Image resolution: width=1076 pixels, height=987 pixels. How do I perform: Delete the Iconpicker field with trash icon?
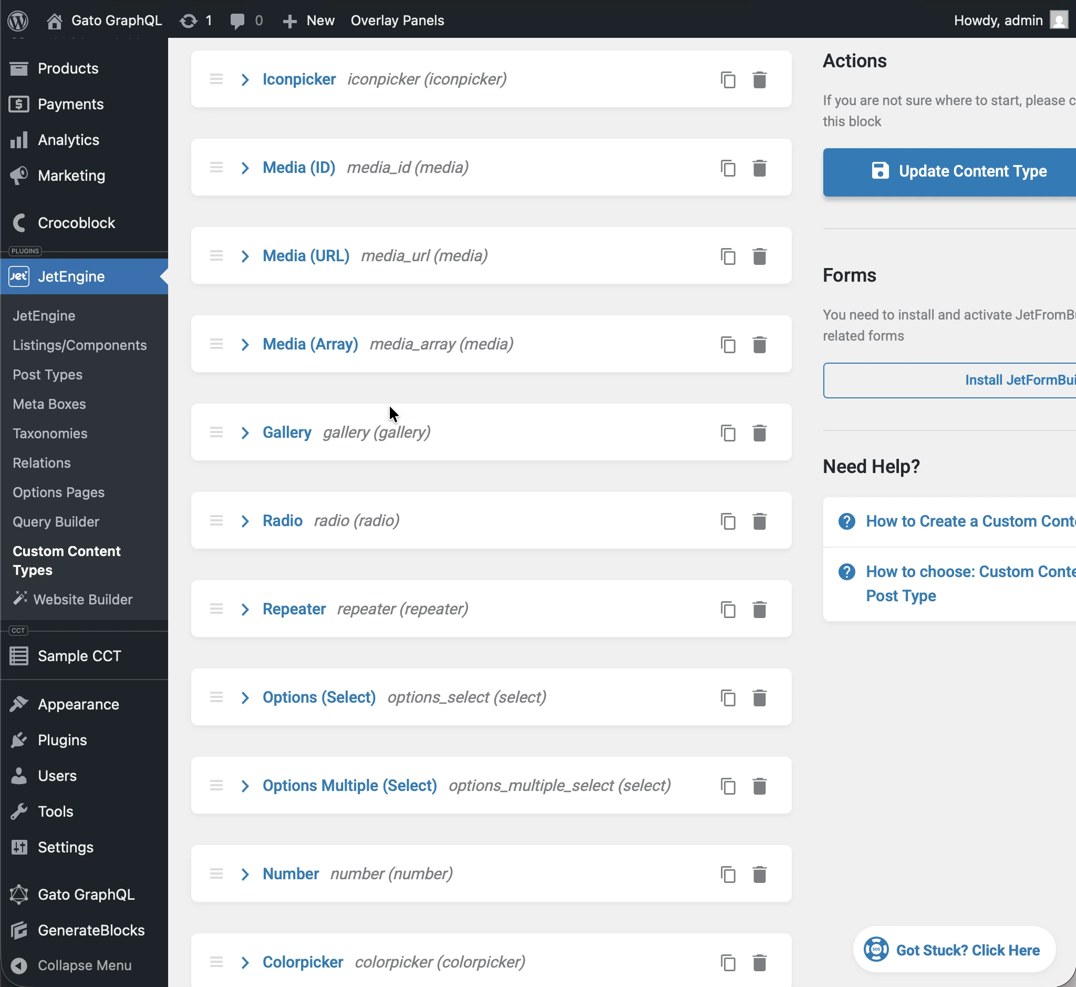(759, 79)
